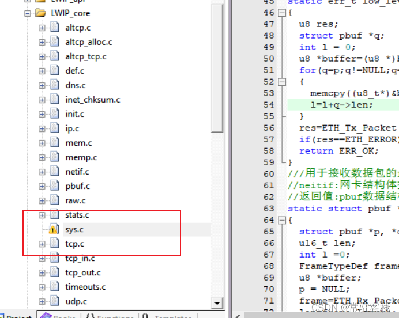This screenshot has height=318, width=399.
Task: Expand the init.c node
Action: (x=42, y=115)
